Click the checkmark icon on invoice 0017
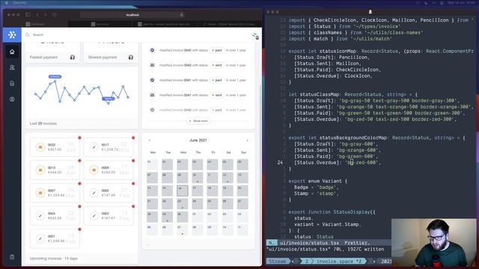Image resolution: width=479 pixels, height=269 pixels. 94,147
